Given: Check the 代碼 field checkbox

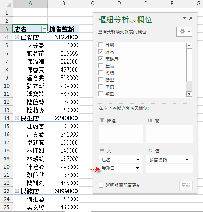Looking at the screenshot, I should [101, 73].
